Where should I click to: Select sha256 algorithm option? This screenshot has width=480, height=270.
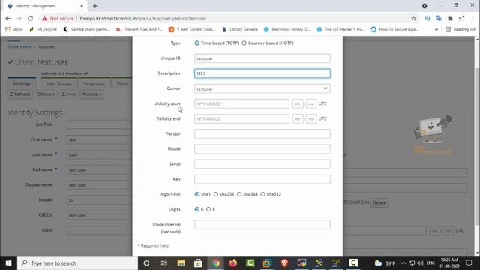pos(216,194)
